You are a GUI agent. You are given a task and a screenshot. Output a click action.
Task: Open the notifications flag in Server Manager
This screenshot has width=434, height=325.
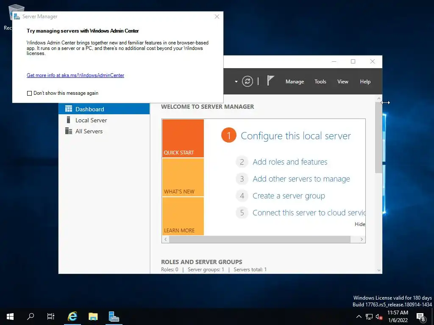coord(270,81)
